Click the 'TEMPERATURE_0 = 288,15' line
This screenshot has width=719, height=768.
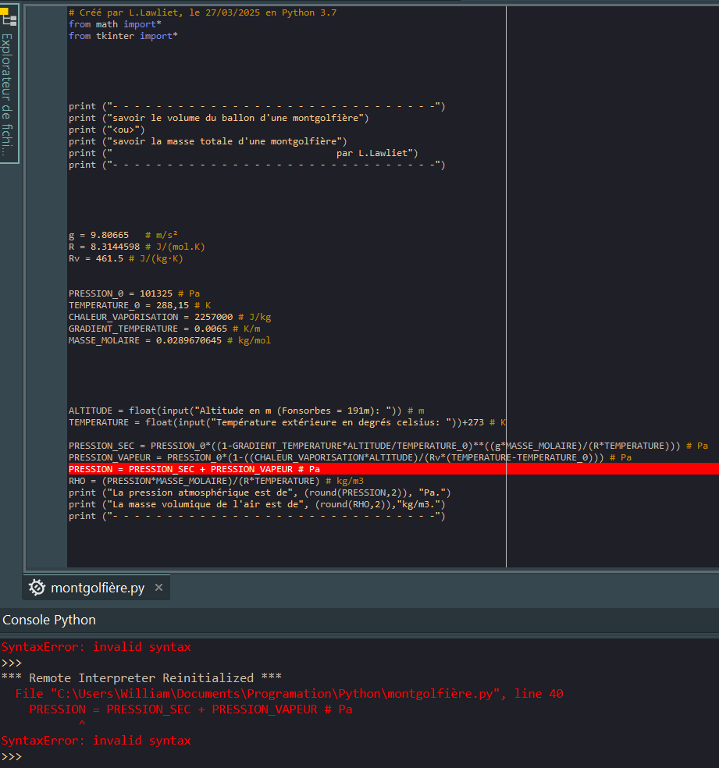[140, 306]
